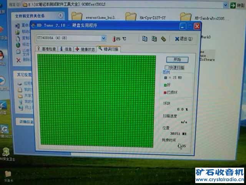Click the 其它位置 panel header
246x185 pixels.
pos(23,74)
